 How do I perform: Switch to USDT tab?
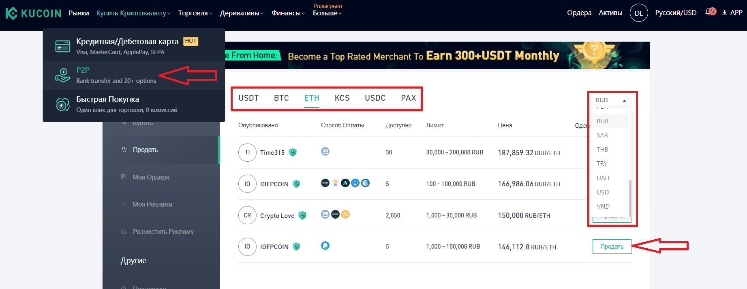coord(248,98)
